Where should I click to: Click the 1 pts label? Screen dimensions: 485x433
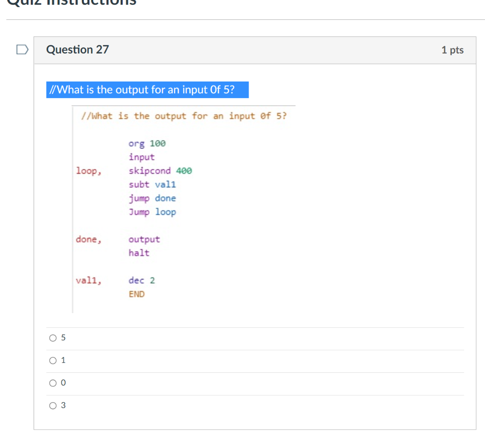point(453,50)
